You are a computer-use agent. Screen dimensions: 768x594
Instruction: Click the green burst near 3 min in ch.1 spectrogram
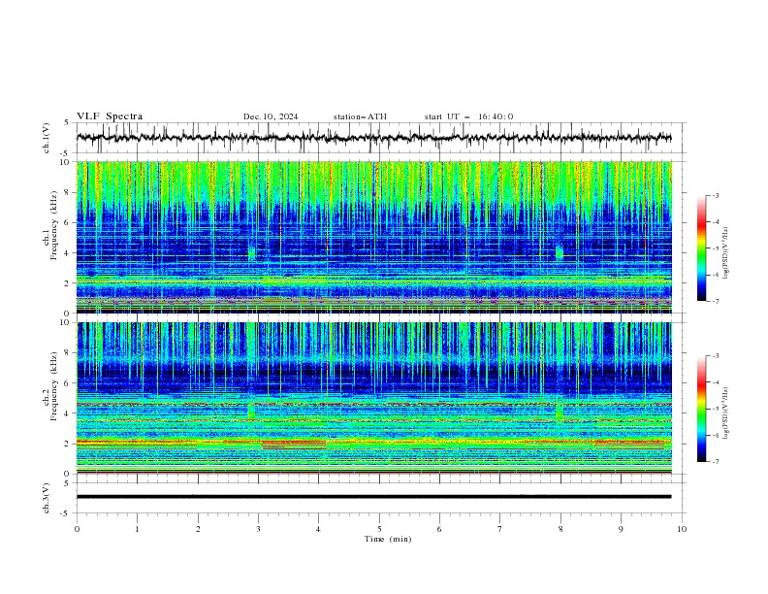[x=252, y=253]
